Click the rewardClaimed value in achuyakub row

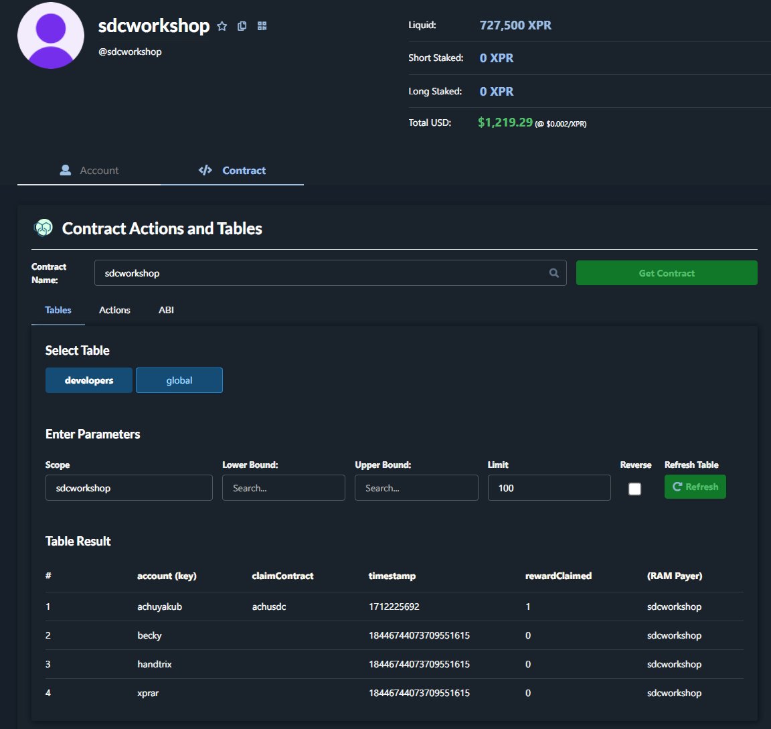pyautogui.click(x=528, y=607)
